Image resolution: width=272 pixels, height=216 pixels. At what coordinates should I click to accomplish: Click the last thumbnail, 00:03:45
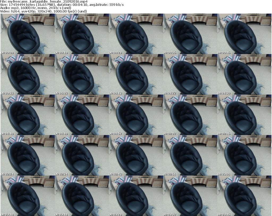(244, 196)
